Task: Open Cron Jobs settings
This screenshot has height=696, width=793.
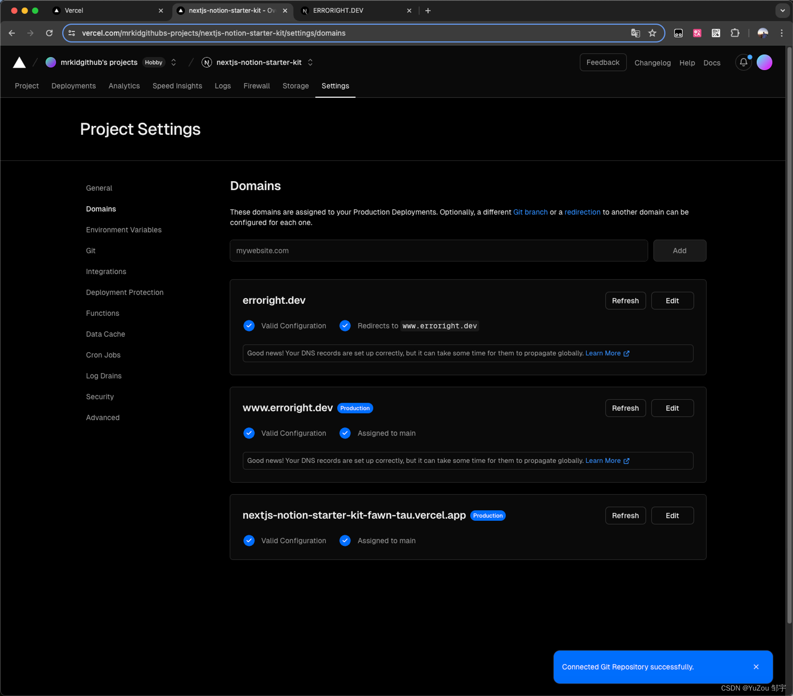Action: tap(103, 355)
